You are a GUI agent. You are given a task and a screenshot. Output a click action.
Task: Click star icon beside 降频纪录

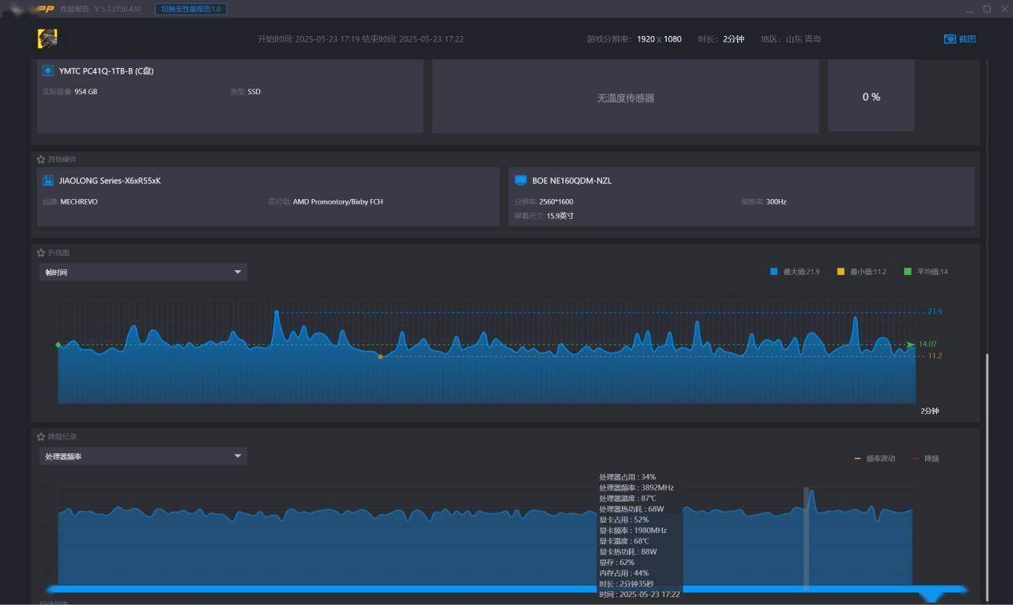click(x=41, y=436)
